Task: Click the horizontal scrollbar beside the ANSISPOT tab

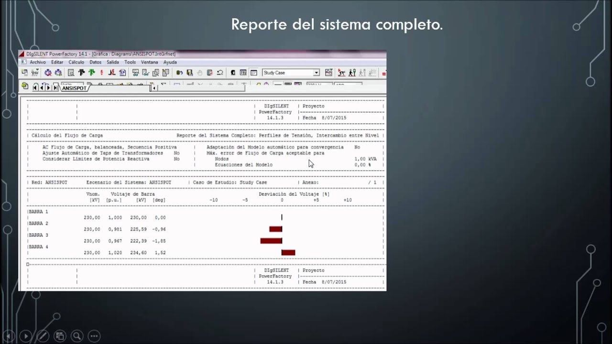Action: [199, 88]
